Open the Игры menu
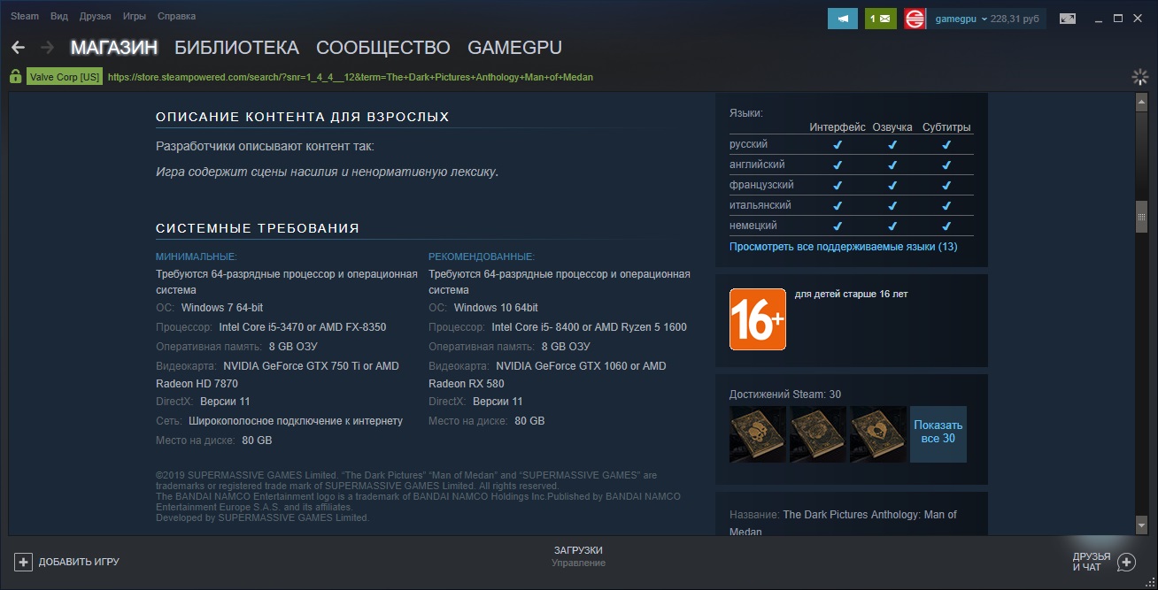Viewport: 1158px width, 590px height. click(x=135, y=16)
